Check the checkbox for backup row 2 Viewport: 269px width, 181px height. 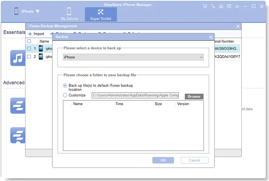coord(29,56)
